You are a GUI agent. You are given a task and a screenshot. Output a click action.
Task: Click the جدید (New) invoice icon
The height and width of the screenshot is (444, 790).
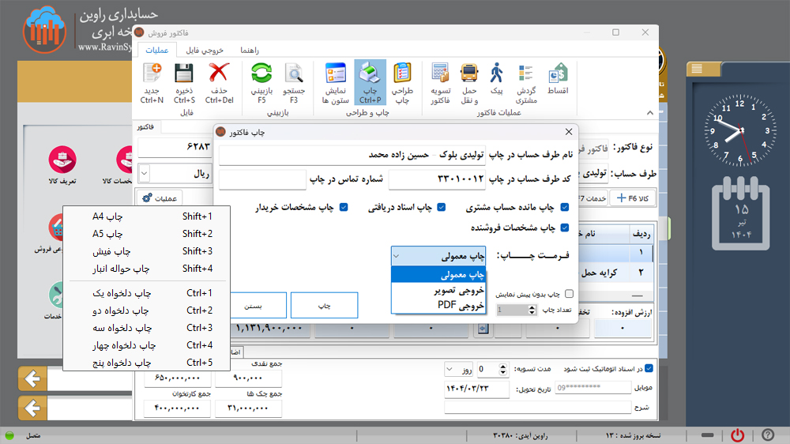click(x=152, y=77)
